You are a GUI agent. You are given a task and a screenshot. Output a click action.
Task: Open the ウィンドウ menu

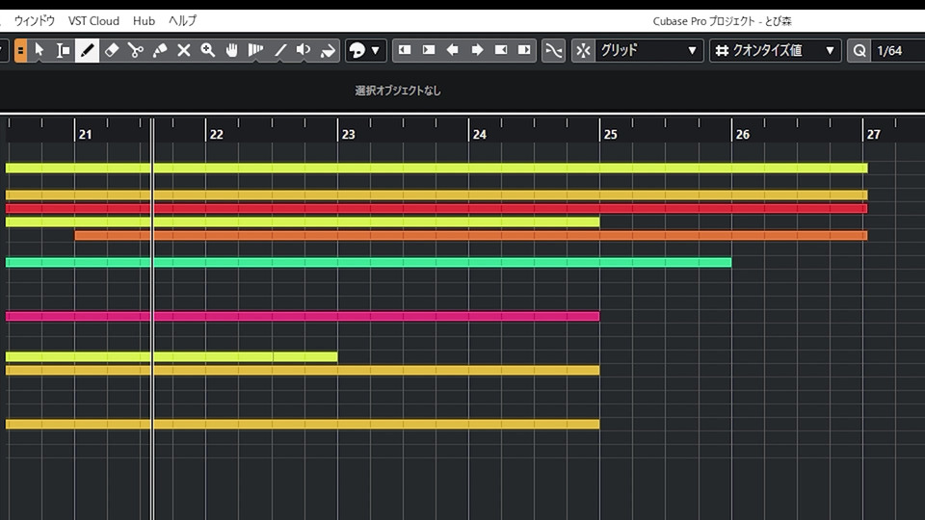point(35,20)
